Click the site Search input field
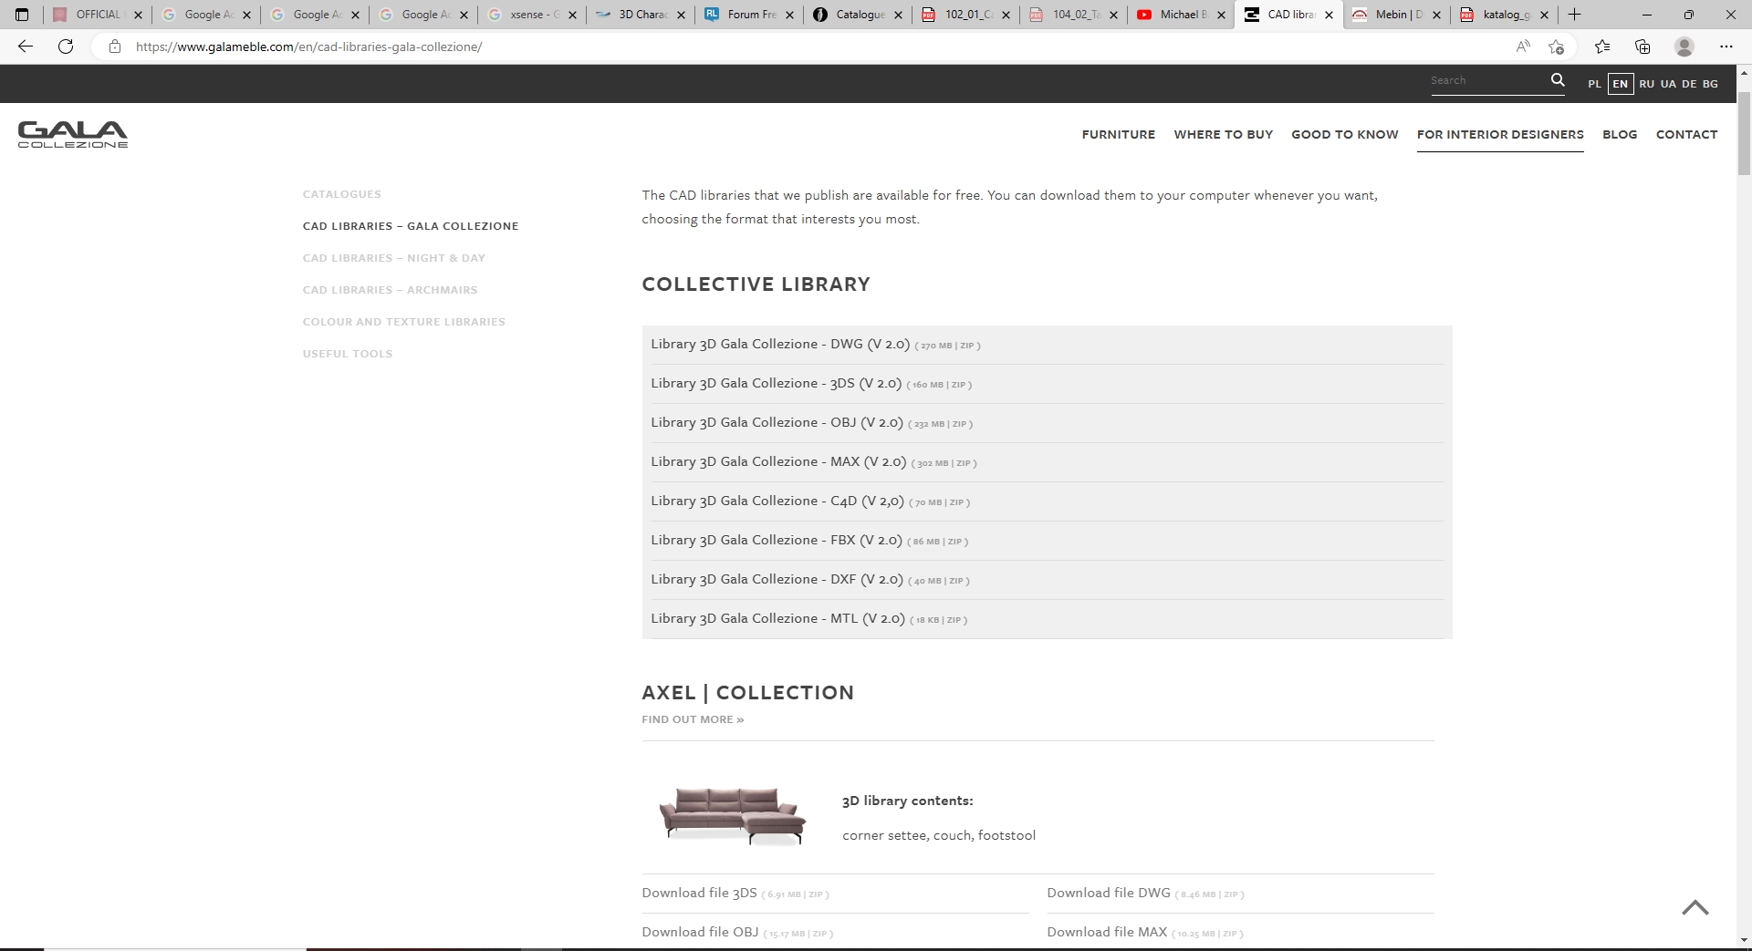The image size is (1752, 951). tap(1487, 80)
